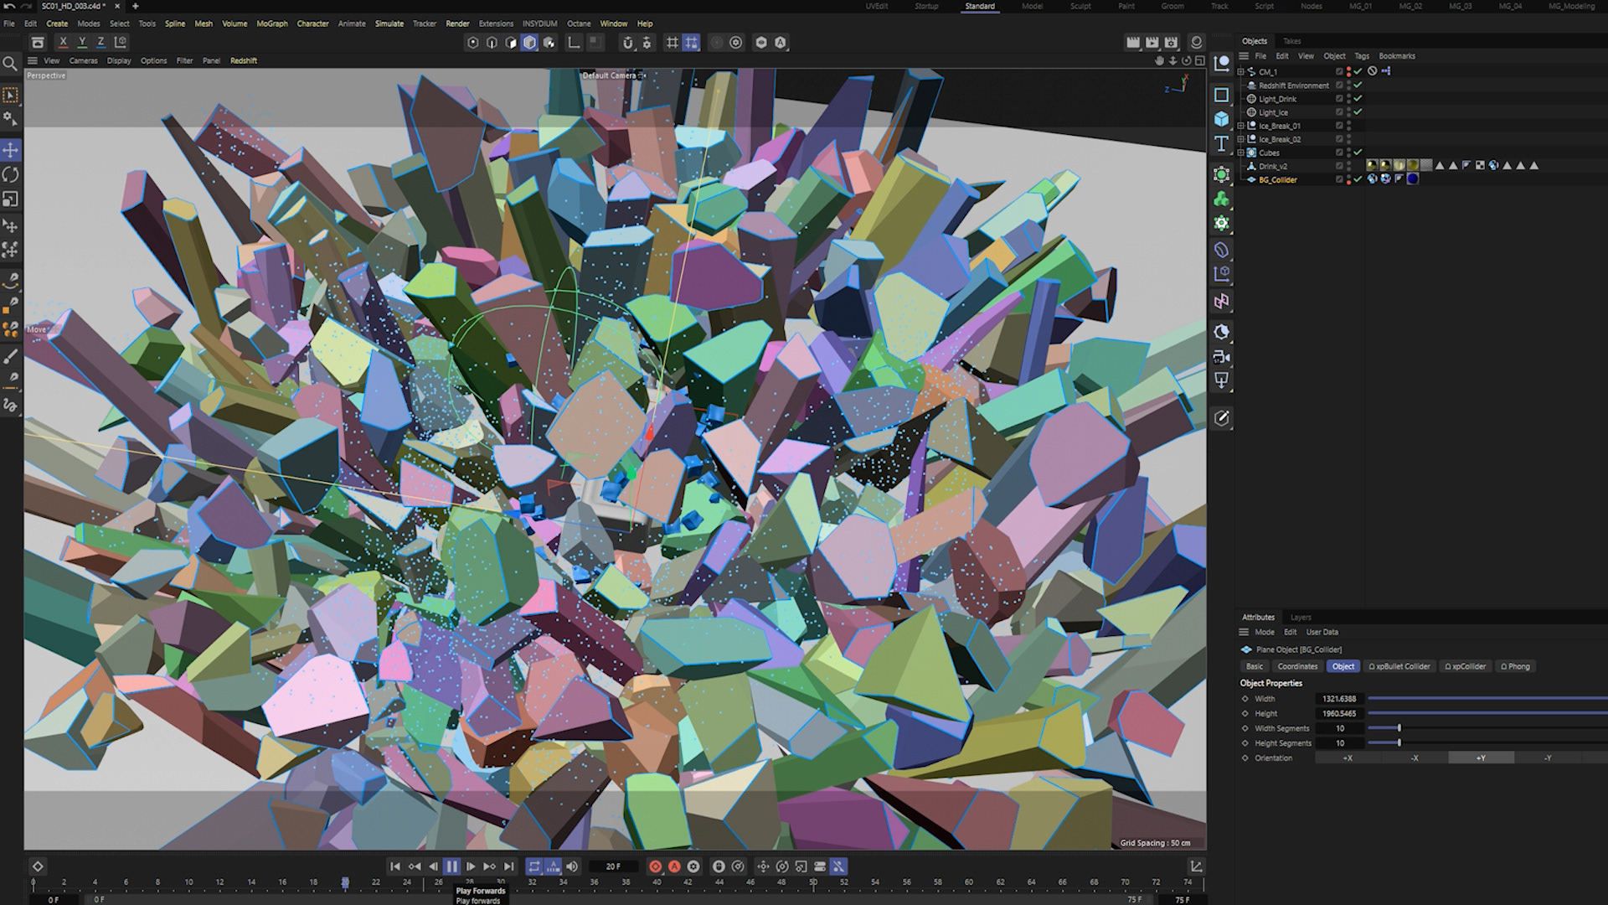Select the Rotate tool in left toolbar
This screenshot has width=1608, height=905.
[x=10, y=174]
